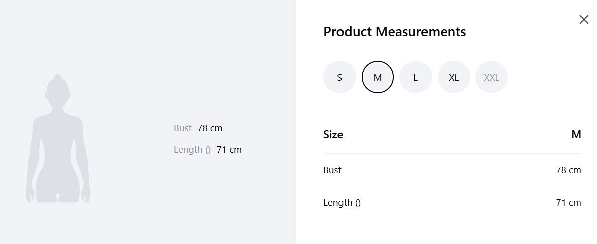The height and width of the screenshot is (244, 597).
Task: Close the Product Measurements panel with the X
Action: click(584, 20)
